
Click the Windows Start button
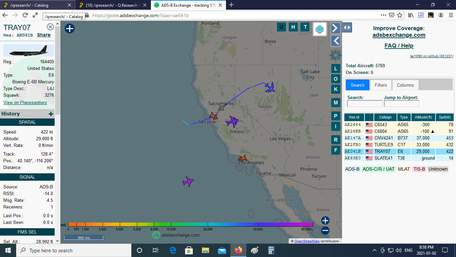point(8,250)
